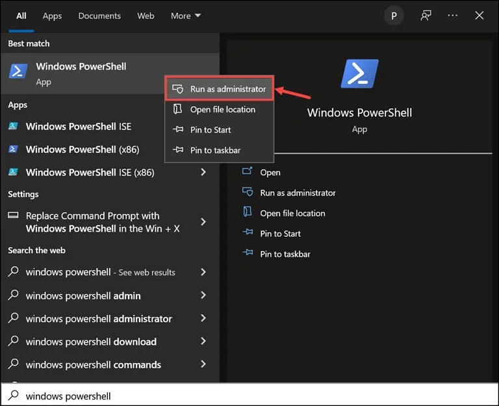The image size is (499, 406).
Task: Click search icon beside powershell admin
Action: [14, 295]
